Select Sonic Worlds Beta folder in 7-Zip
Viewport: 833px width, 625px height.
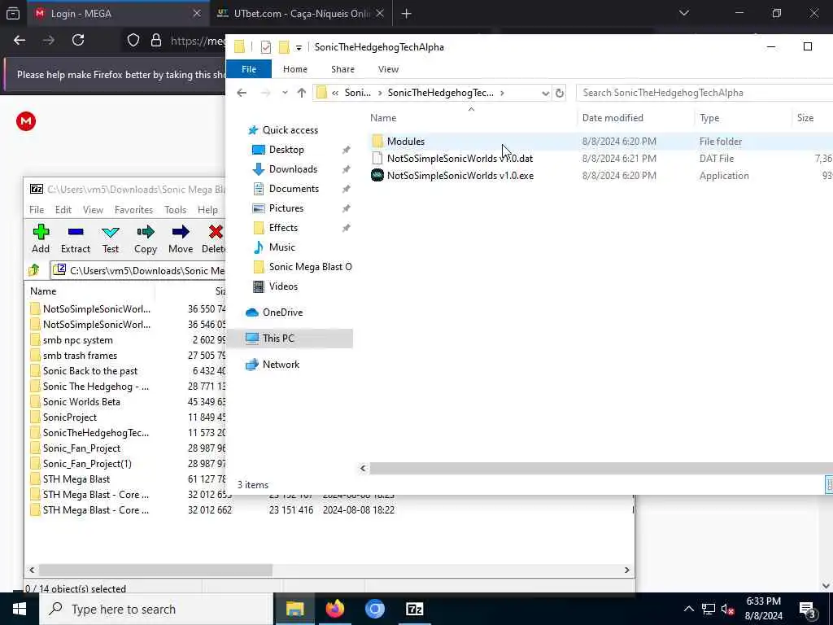tap(81, 402)
